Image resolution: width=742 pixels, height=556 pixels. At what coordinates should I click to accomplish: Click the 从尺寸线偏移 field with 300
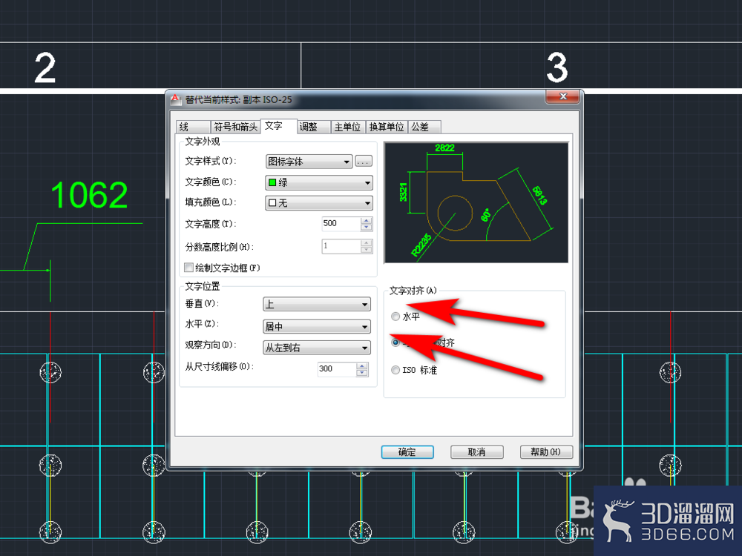[x=337, y=368]
